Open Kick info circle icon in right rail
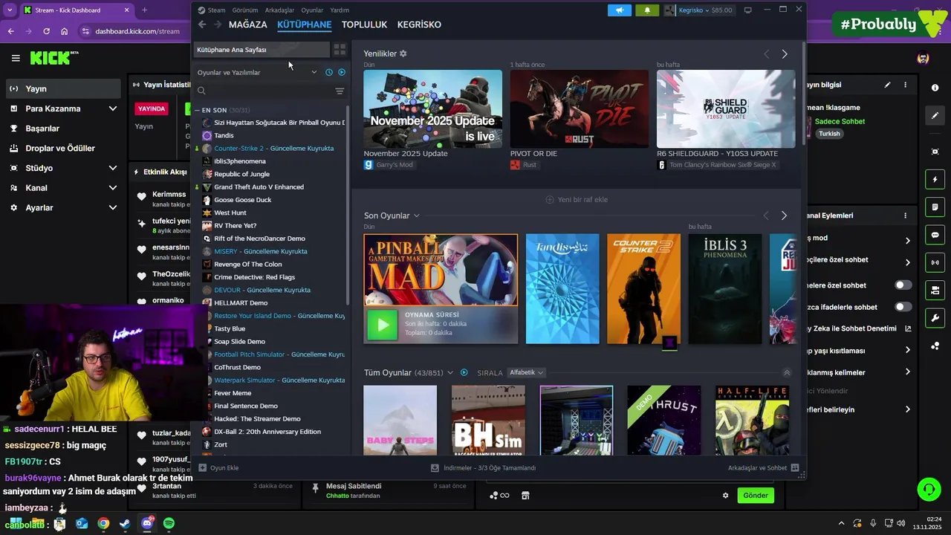This screenshot has height=535, width=951. coord(935,88)
